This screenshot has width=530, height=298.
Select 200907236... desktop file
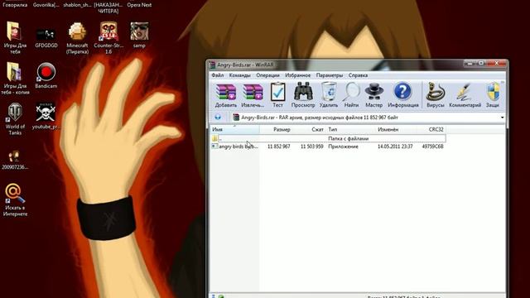click(x=15, y=160)
